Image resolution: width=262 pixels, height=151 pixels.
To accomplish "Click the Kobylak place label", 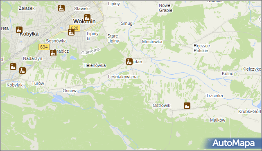I will pos(15,85).
